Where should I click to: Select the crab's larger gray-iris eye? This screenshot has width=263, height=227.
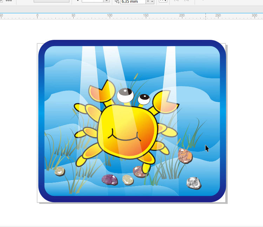pos(124,94)
